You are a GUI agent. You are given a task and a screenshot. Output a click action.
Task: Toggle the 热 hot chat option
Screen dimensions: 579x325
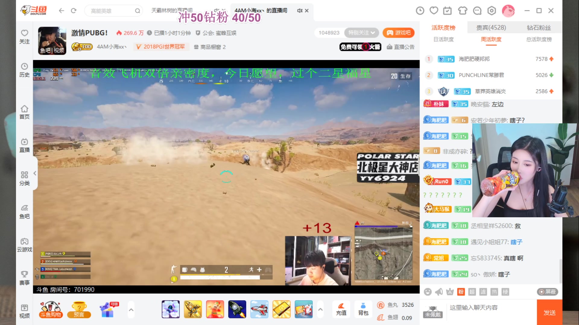pyautogui.click(x=494, y=292)
